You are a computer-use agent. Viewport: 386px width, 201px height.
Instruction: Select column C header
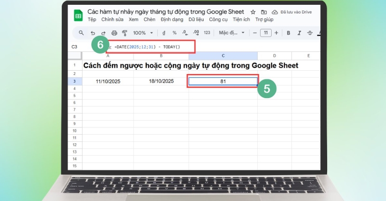click(x=223, y=56)
